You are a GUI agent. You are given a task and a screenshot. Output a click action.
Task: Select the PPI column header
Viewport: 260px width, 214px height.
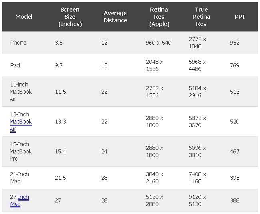[240, 17]
